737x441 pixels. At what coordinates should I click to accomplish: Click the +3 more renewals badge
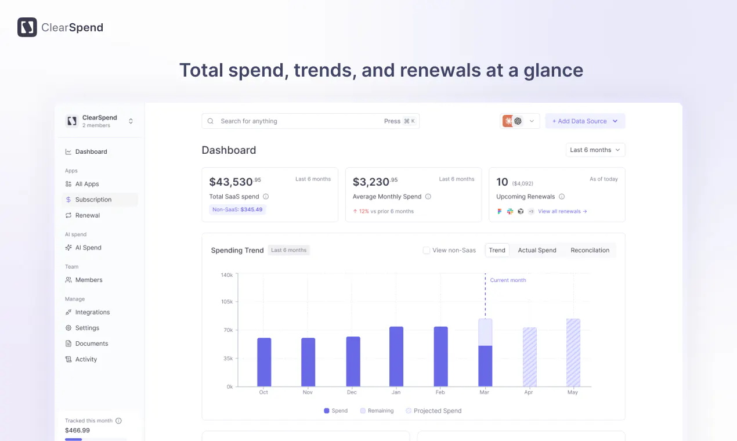[531, 211]
